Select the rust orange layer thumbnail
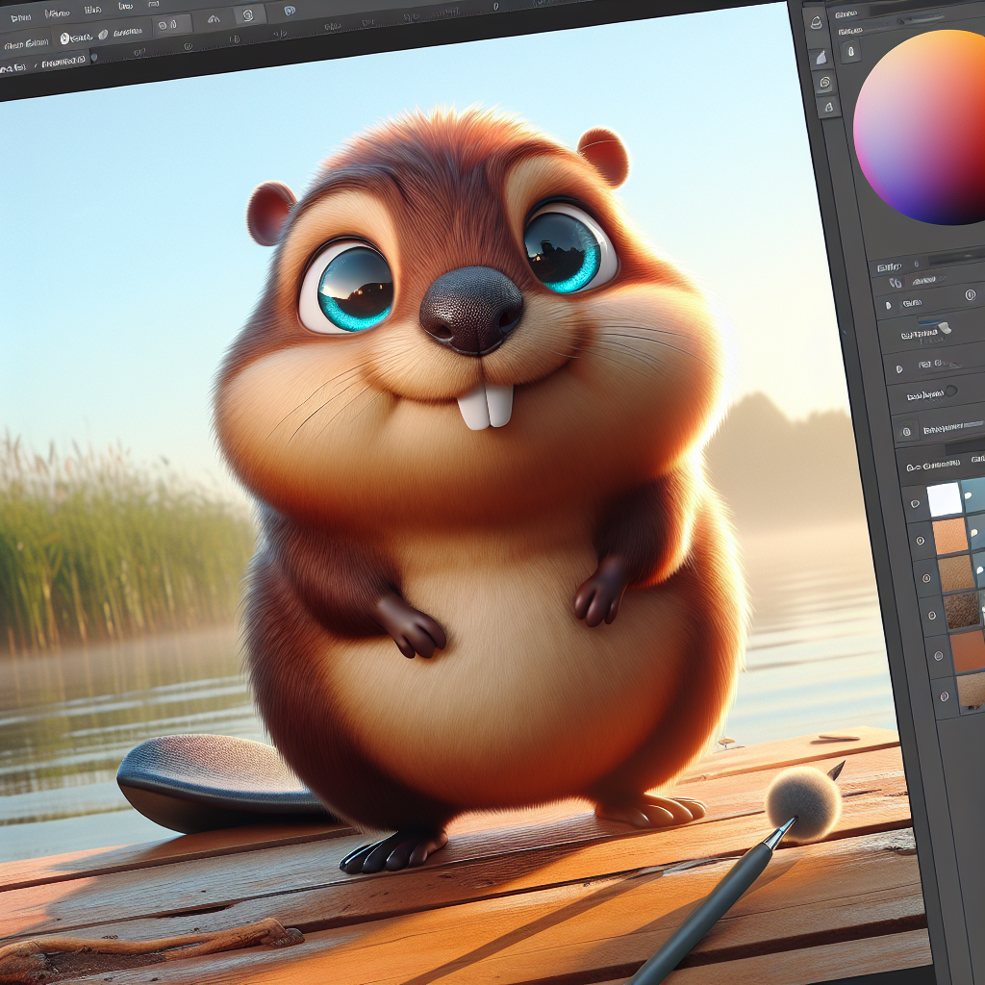Viewport: 985px width, 985px height. click(x=968, y=651)
